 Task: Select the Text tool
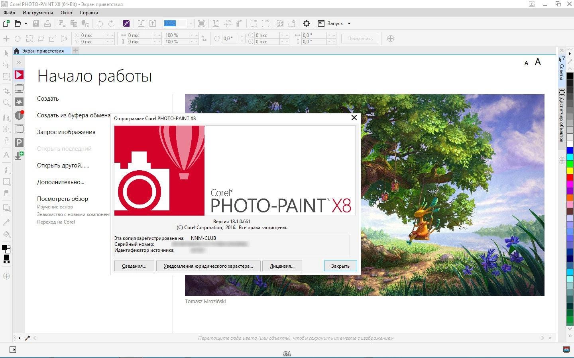[x=6, y=156]
